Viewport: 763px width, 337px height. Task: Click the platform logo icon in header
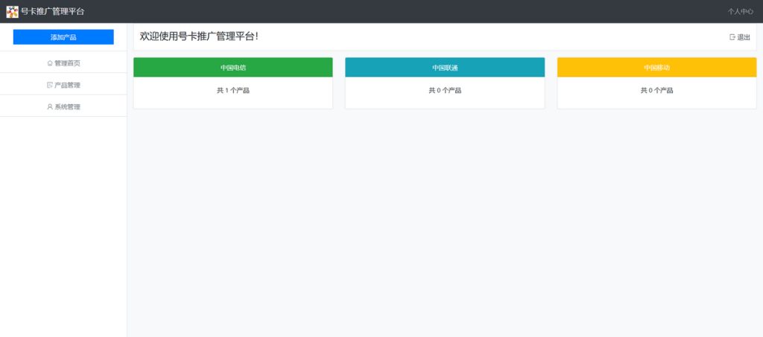[12, 11]
